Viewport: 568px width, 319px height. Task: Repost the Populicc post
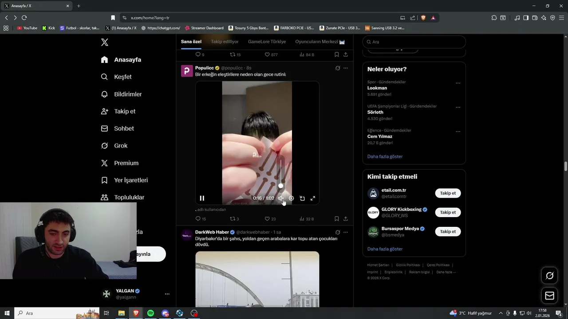pyautogui.click(x=234, y=219)
